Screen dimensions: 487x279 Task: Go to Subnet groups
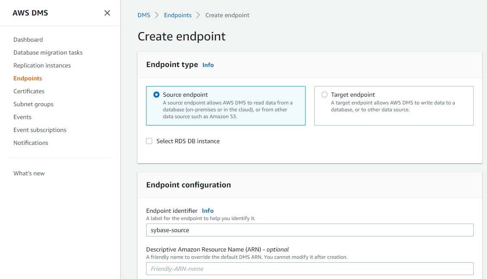33,104
